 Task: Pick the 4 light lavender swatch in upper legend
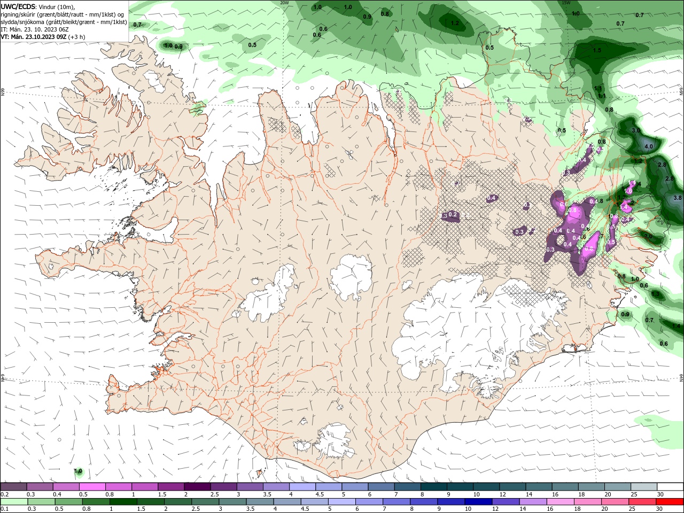point(302,486)
